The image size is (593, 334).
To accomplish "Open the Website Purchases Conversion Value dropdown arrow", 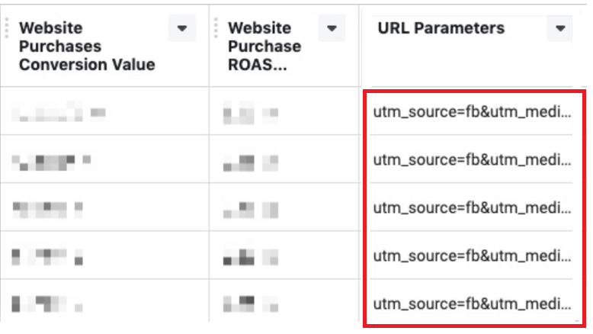I will tap(182, 28).
